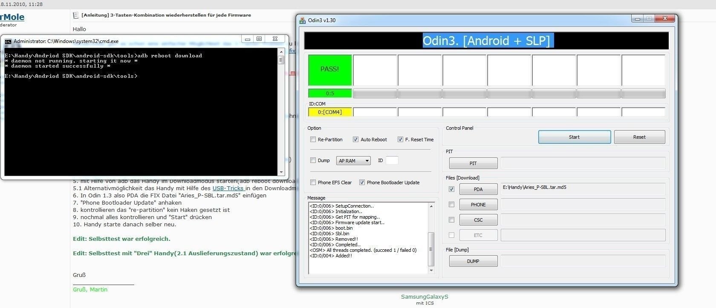Click the DUMP button
Image resolution: width=716 pixels, height=308 pixels.
click(x=473, y=261)
